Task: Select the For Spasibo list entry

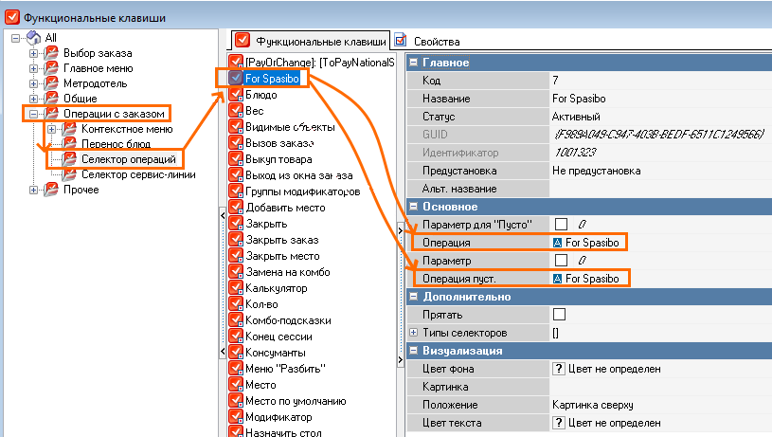Action: click(272, 79)
